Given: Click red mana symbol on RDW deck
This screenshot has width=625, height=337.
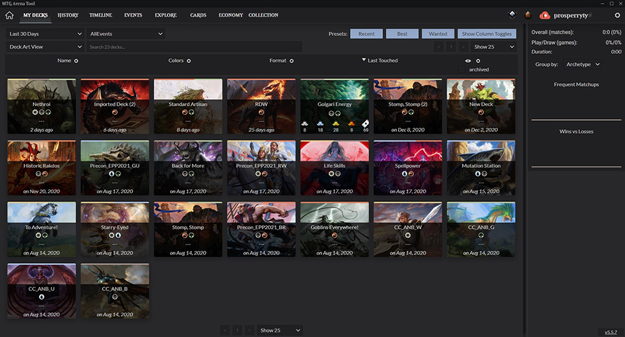Looking at the screenshot, I should (x=261, y=112).
